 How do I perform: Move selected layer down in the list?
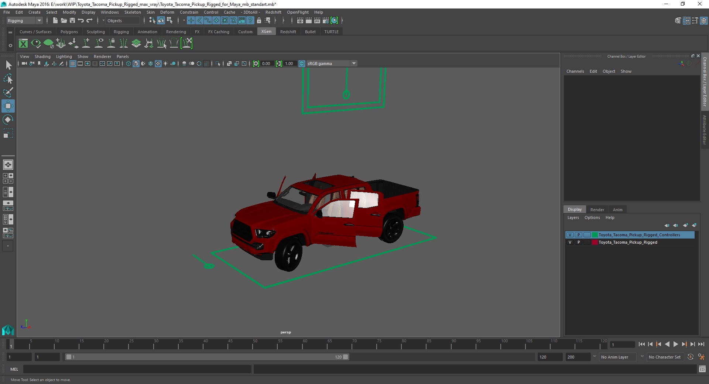[x=675, y=225]
